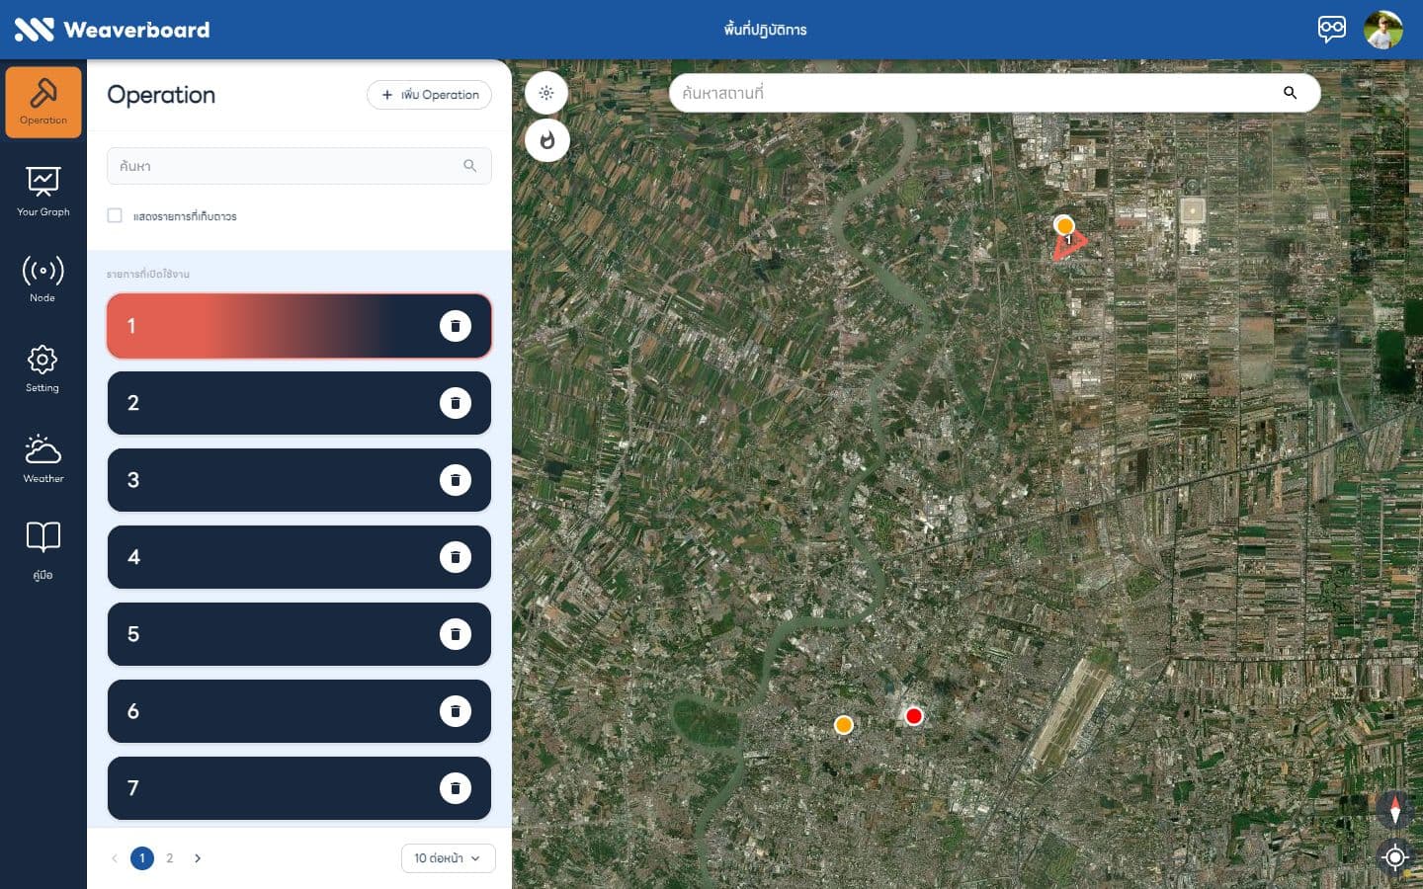Open the Node sidebar section
The width and height of the screenshot is (1423, 889).
click(x=43, y=279)
